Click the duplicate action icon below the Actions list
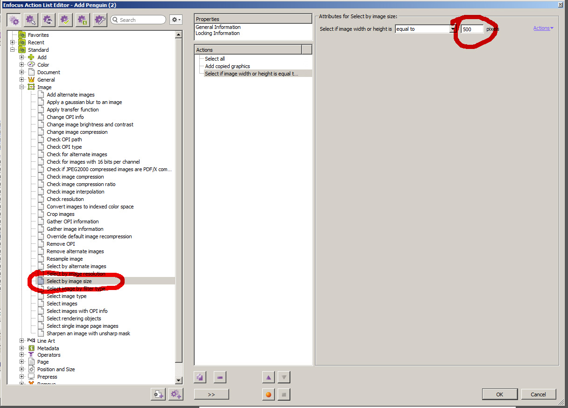This screenshot has width=568, height=408. coord(200,377)
